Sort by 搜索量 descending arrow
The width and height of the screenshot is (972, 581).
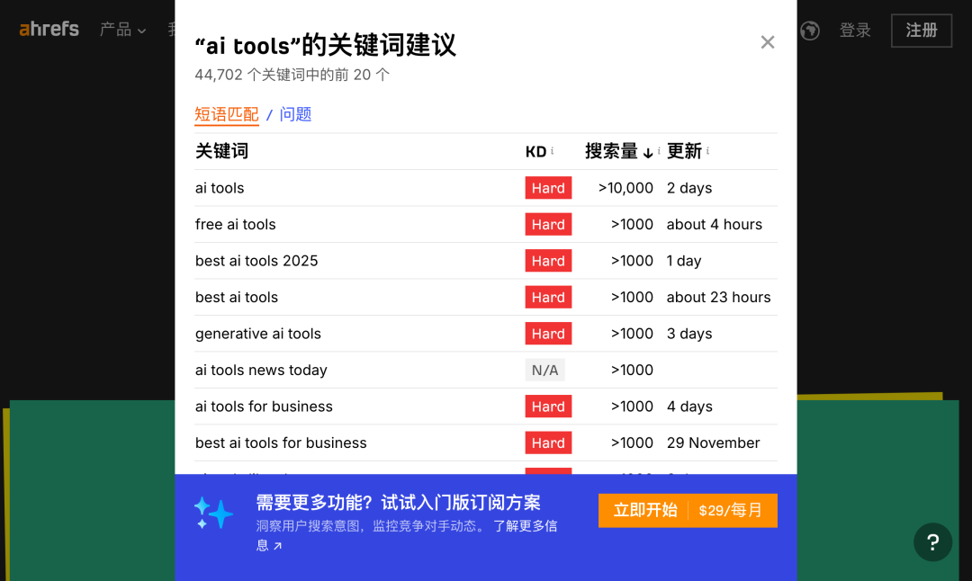pyautogui.click(x=647, y=153)
